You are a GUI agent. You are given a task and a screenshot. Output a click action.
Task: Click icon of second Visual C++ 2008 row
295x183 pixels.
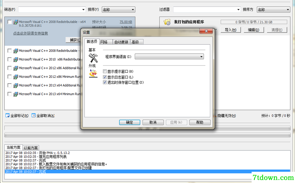point(16,51)
